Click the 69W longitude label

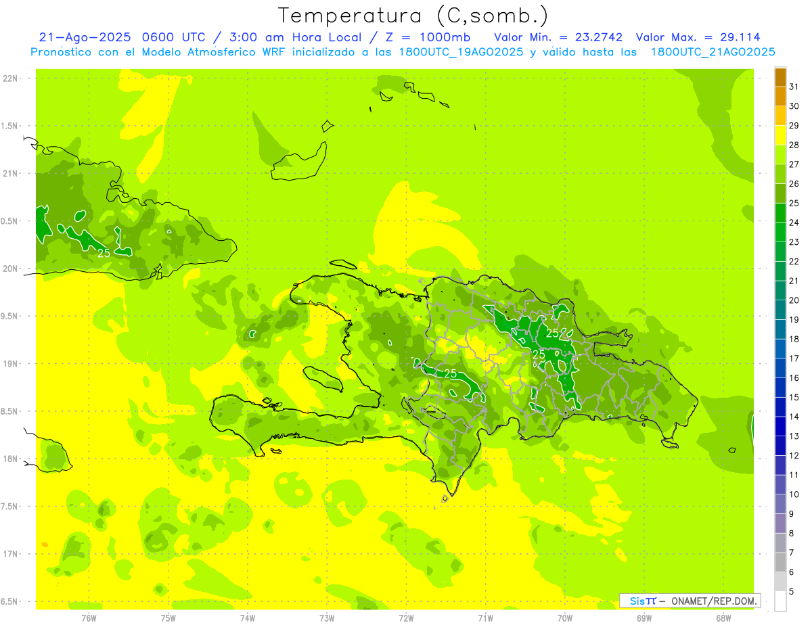(x=644, y=618)
